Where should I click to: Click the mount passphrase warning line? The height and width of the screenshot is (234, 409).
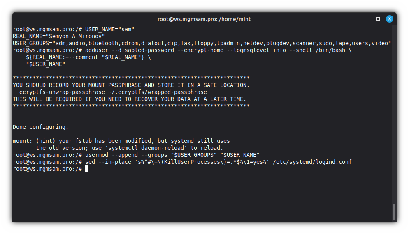point(131,85)
